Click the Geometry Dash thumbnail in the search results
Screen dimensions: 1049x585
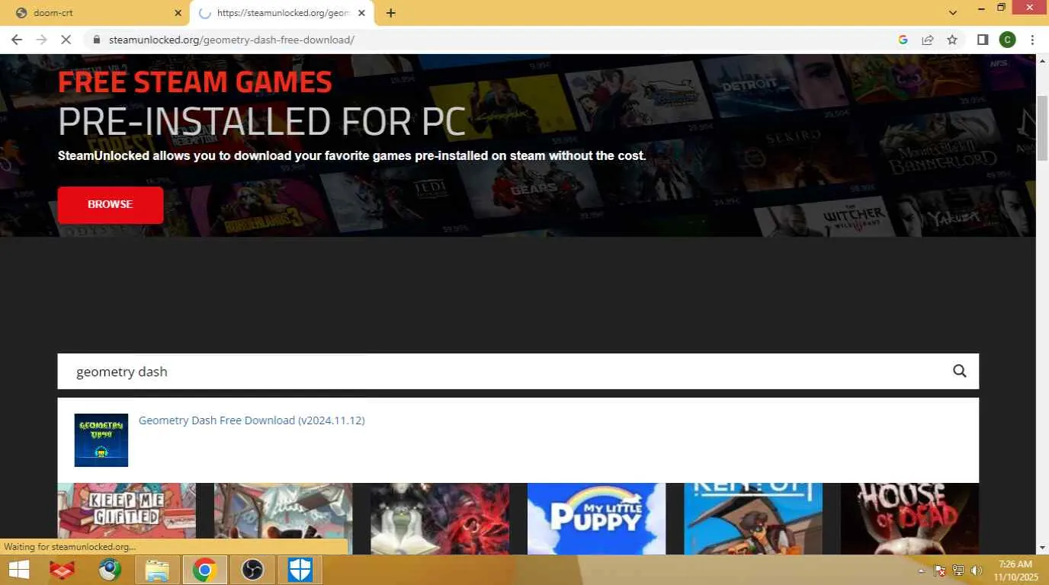pyautogui.click(x=101, y=440)
